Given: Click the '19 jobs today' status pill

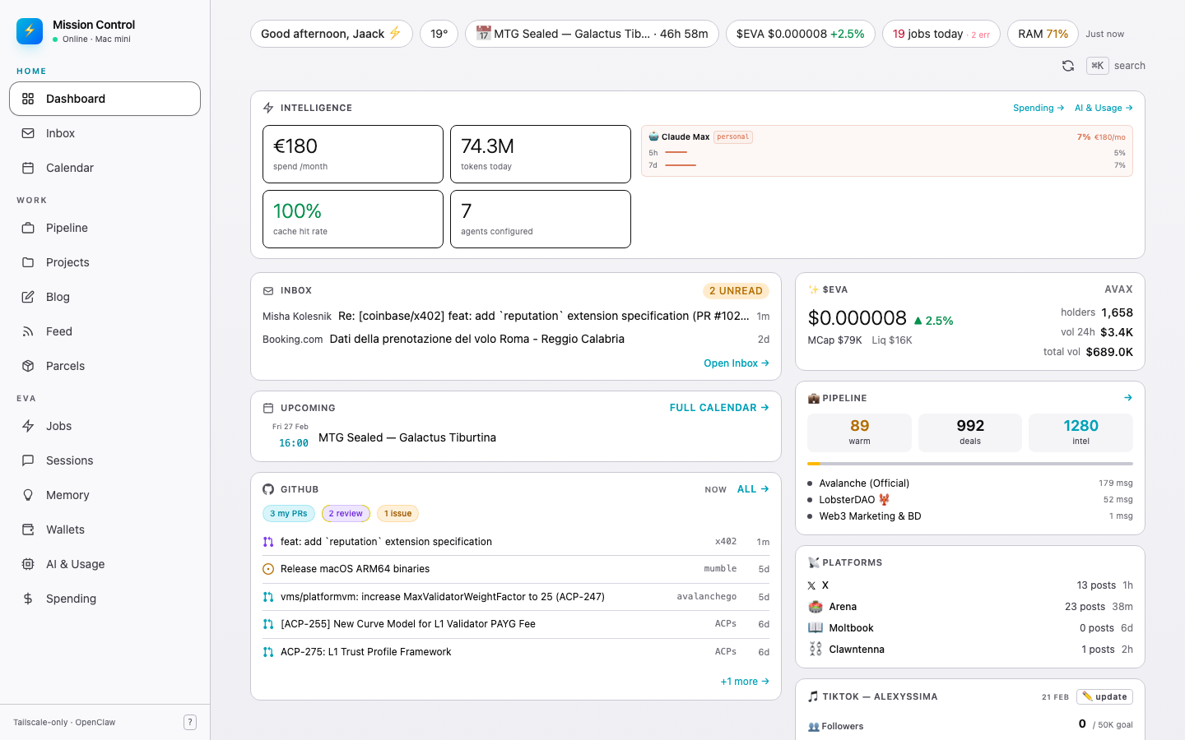Looking at the screenshot, I should click(x=941, y=34).
